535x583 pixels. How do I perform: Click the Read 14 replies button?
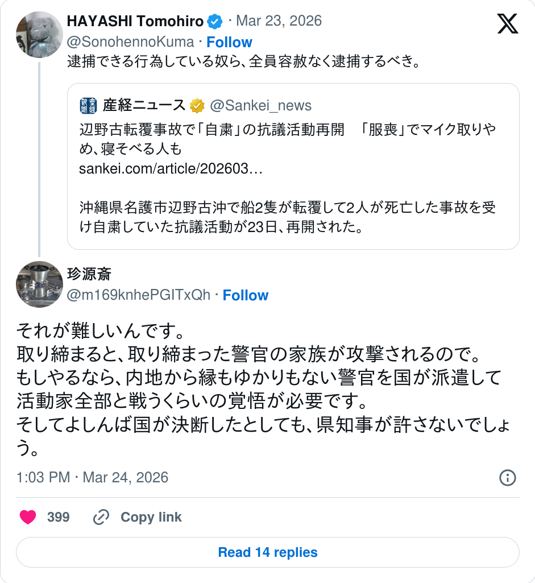(x=268, y=552)
